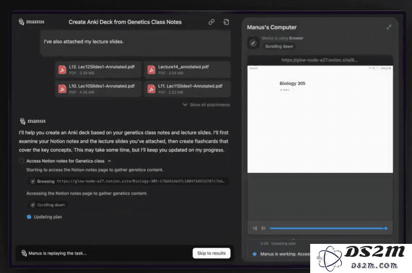Click the Scrolling down chip in the task steps
The height and width of the screenshot is (273, 412).
coord(47,205)
